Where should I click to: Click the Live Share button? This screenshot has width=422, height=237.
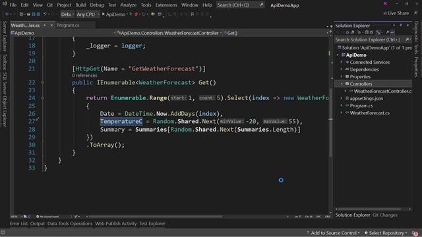[396, 13]
